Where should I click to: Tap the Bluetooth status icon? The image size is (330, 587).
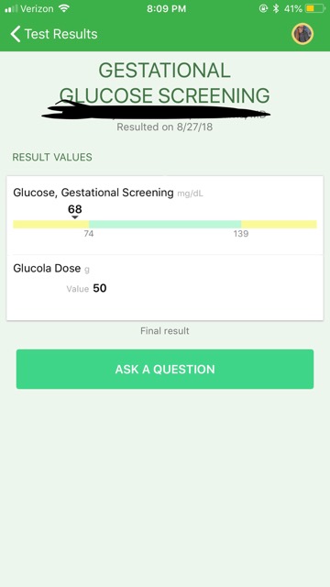[x=276, y=8]
